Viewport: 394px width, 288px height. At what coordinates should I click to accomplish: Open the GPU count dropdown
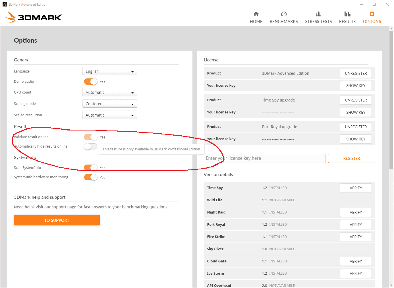pos(110,92)
